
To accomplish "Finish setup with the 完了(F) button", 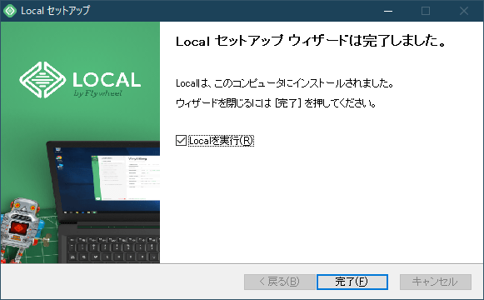I will [352, 282].
